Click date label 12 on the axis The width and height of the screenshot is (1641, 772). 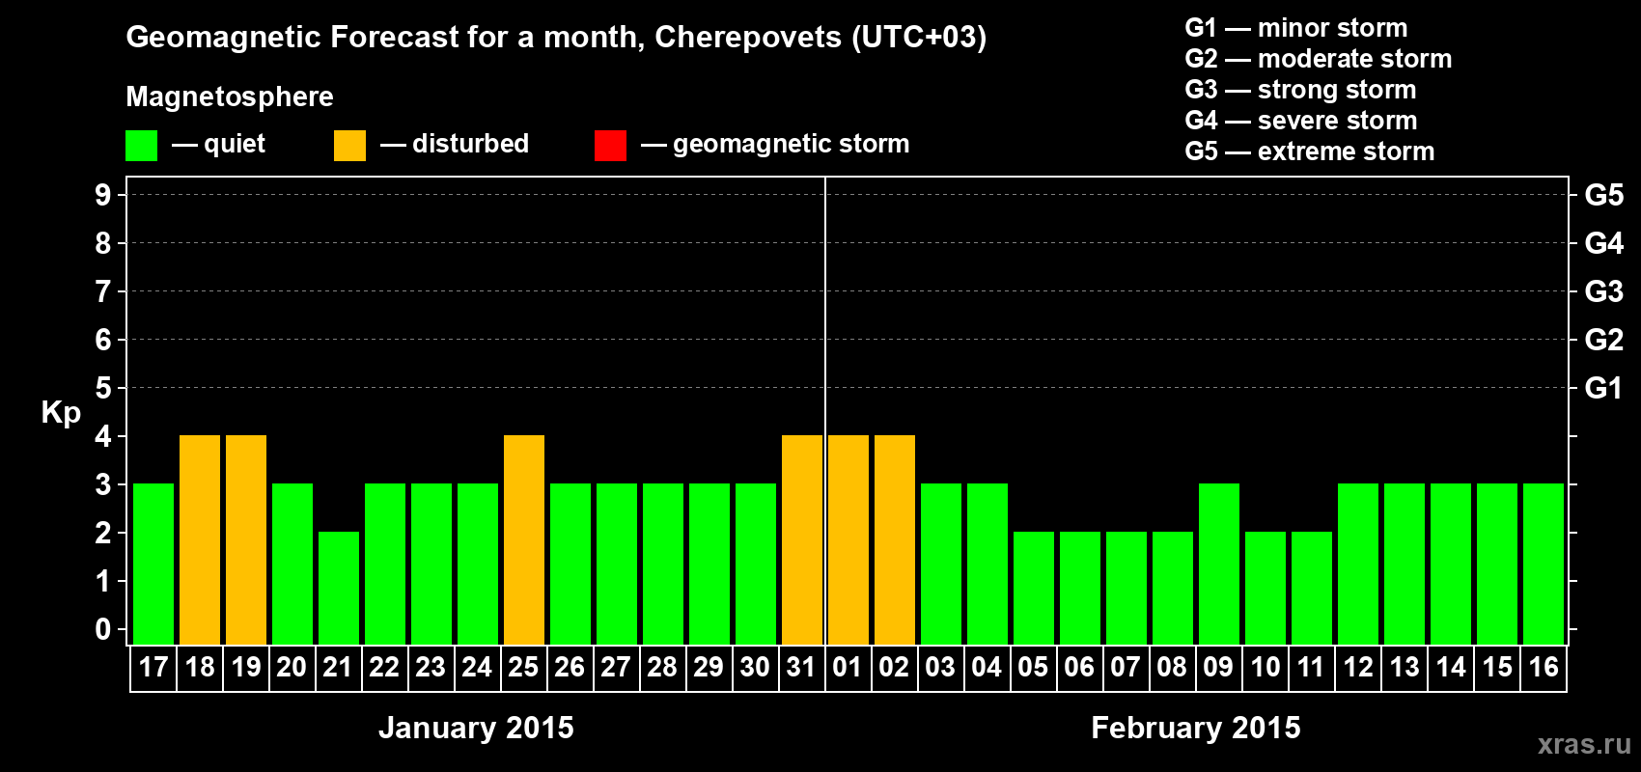click(1358, 668)
